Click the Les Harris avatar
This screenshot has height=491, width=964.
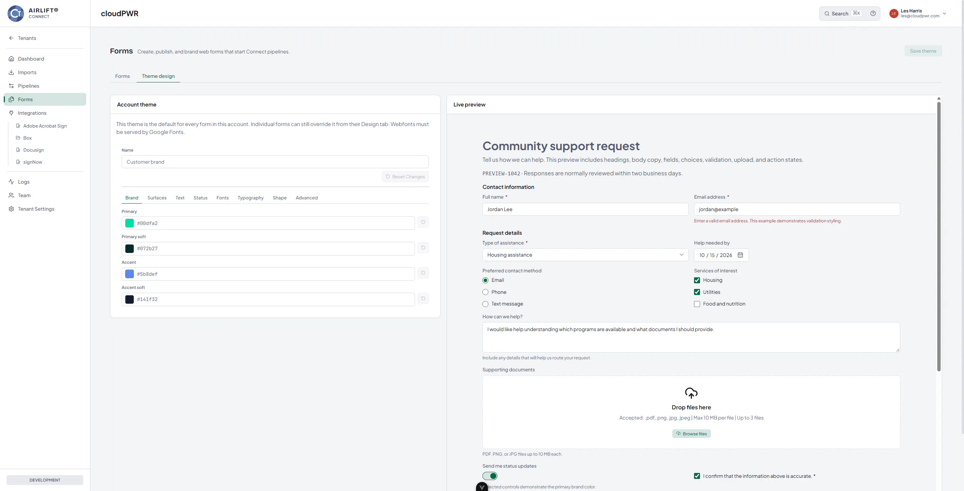894,14
